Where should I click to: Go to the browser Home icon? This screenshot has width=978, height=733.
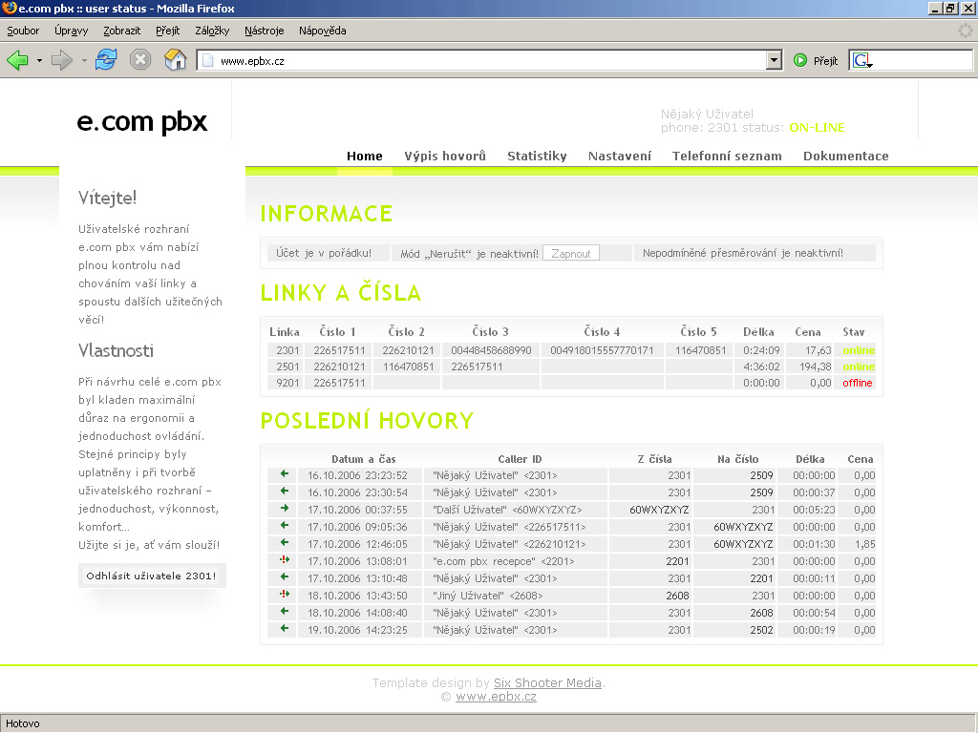point(175,60)
